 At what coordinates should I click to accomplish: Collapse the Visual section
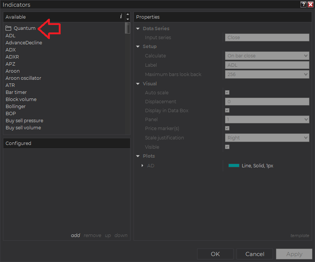[x=138, y=84]
